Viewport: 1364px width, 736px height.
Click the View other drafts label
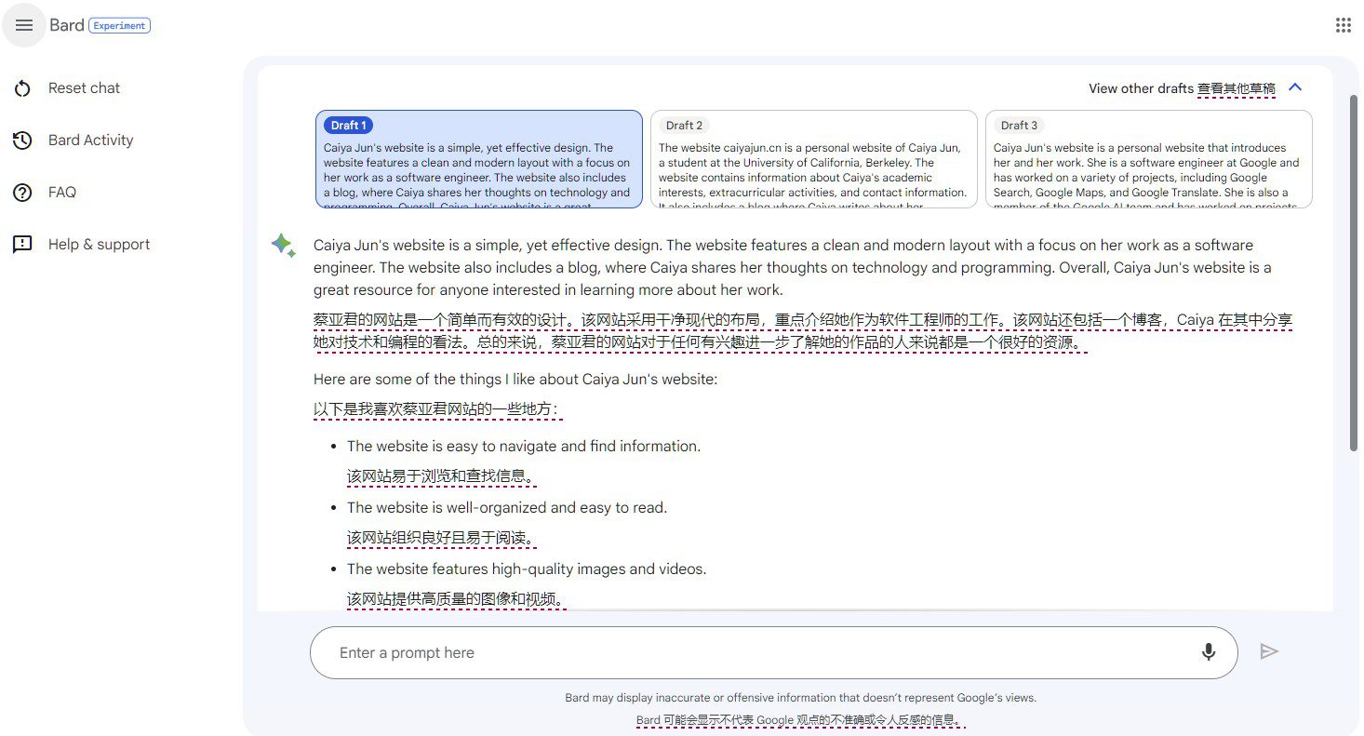point(1141,88)
